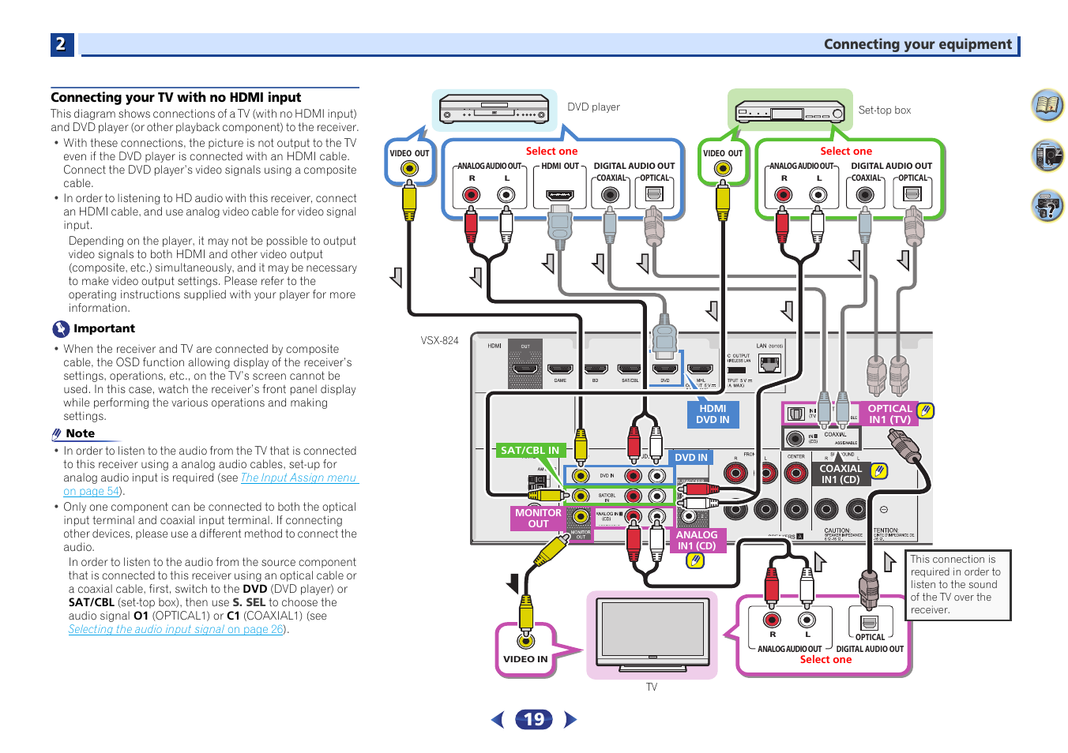Click the SAT/CBL IN label
Screen dimensions: 1068x753
coord(530,450)
